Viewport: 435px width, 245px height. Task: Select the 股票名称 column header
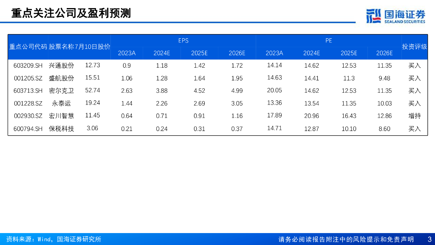tap(61, 47)
